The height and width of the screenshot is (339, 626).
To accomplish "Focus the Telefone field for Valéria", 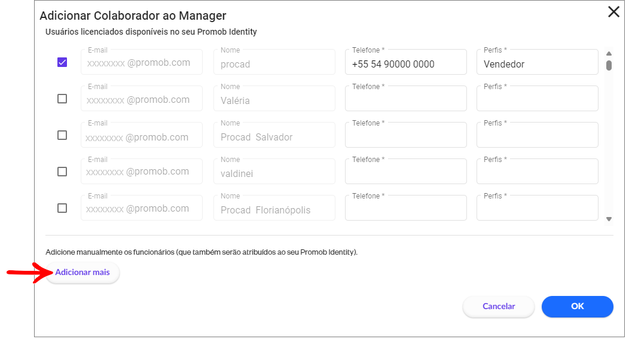I will (x=405, y=98).
